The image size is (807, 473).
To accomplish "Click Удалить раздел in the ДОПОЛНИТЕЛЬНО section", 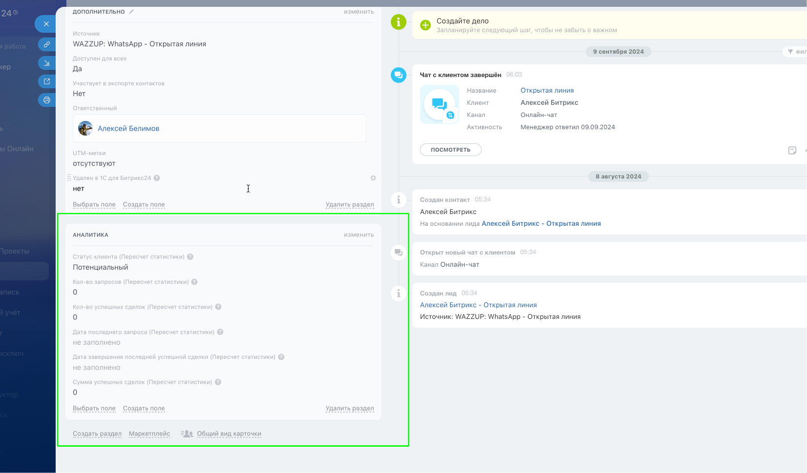I will 350,205.
